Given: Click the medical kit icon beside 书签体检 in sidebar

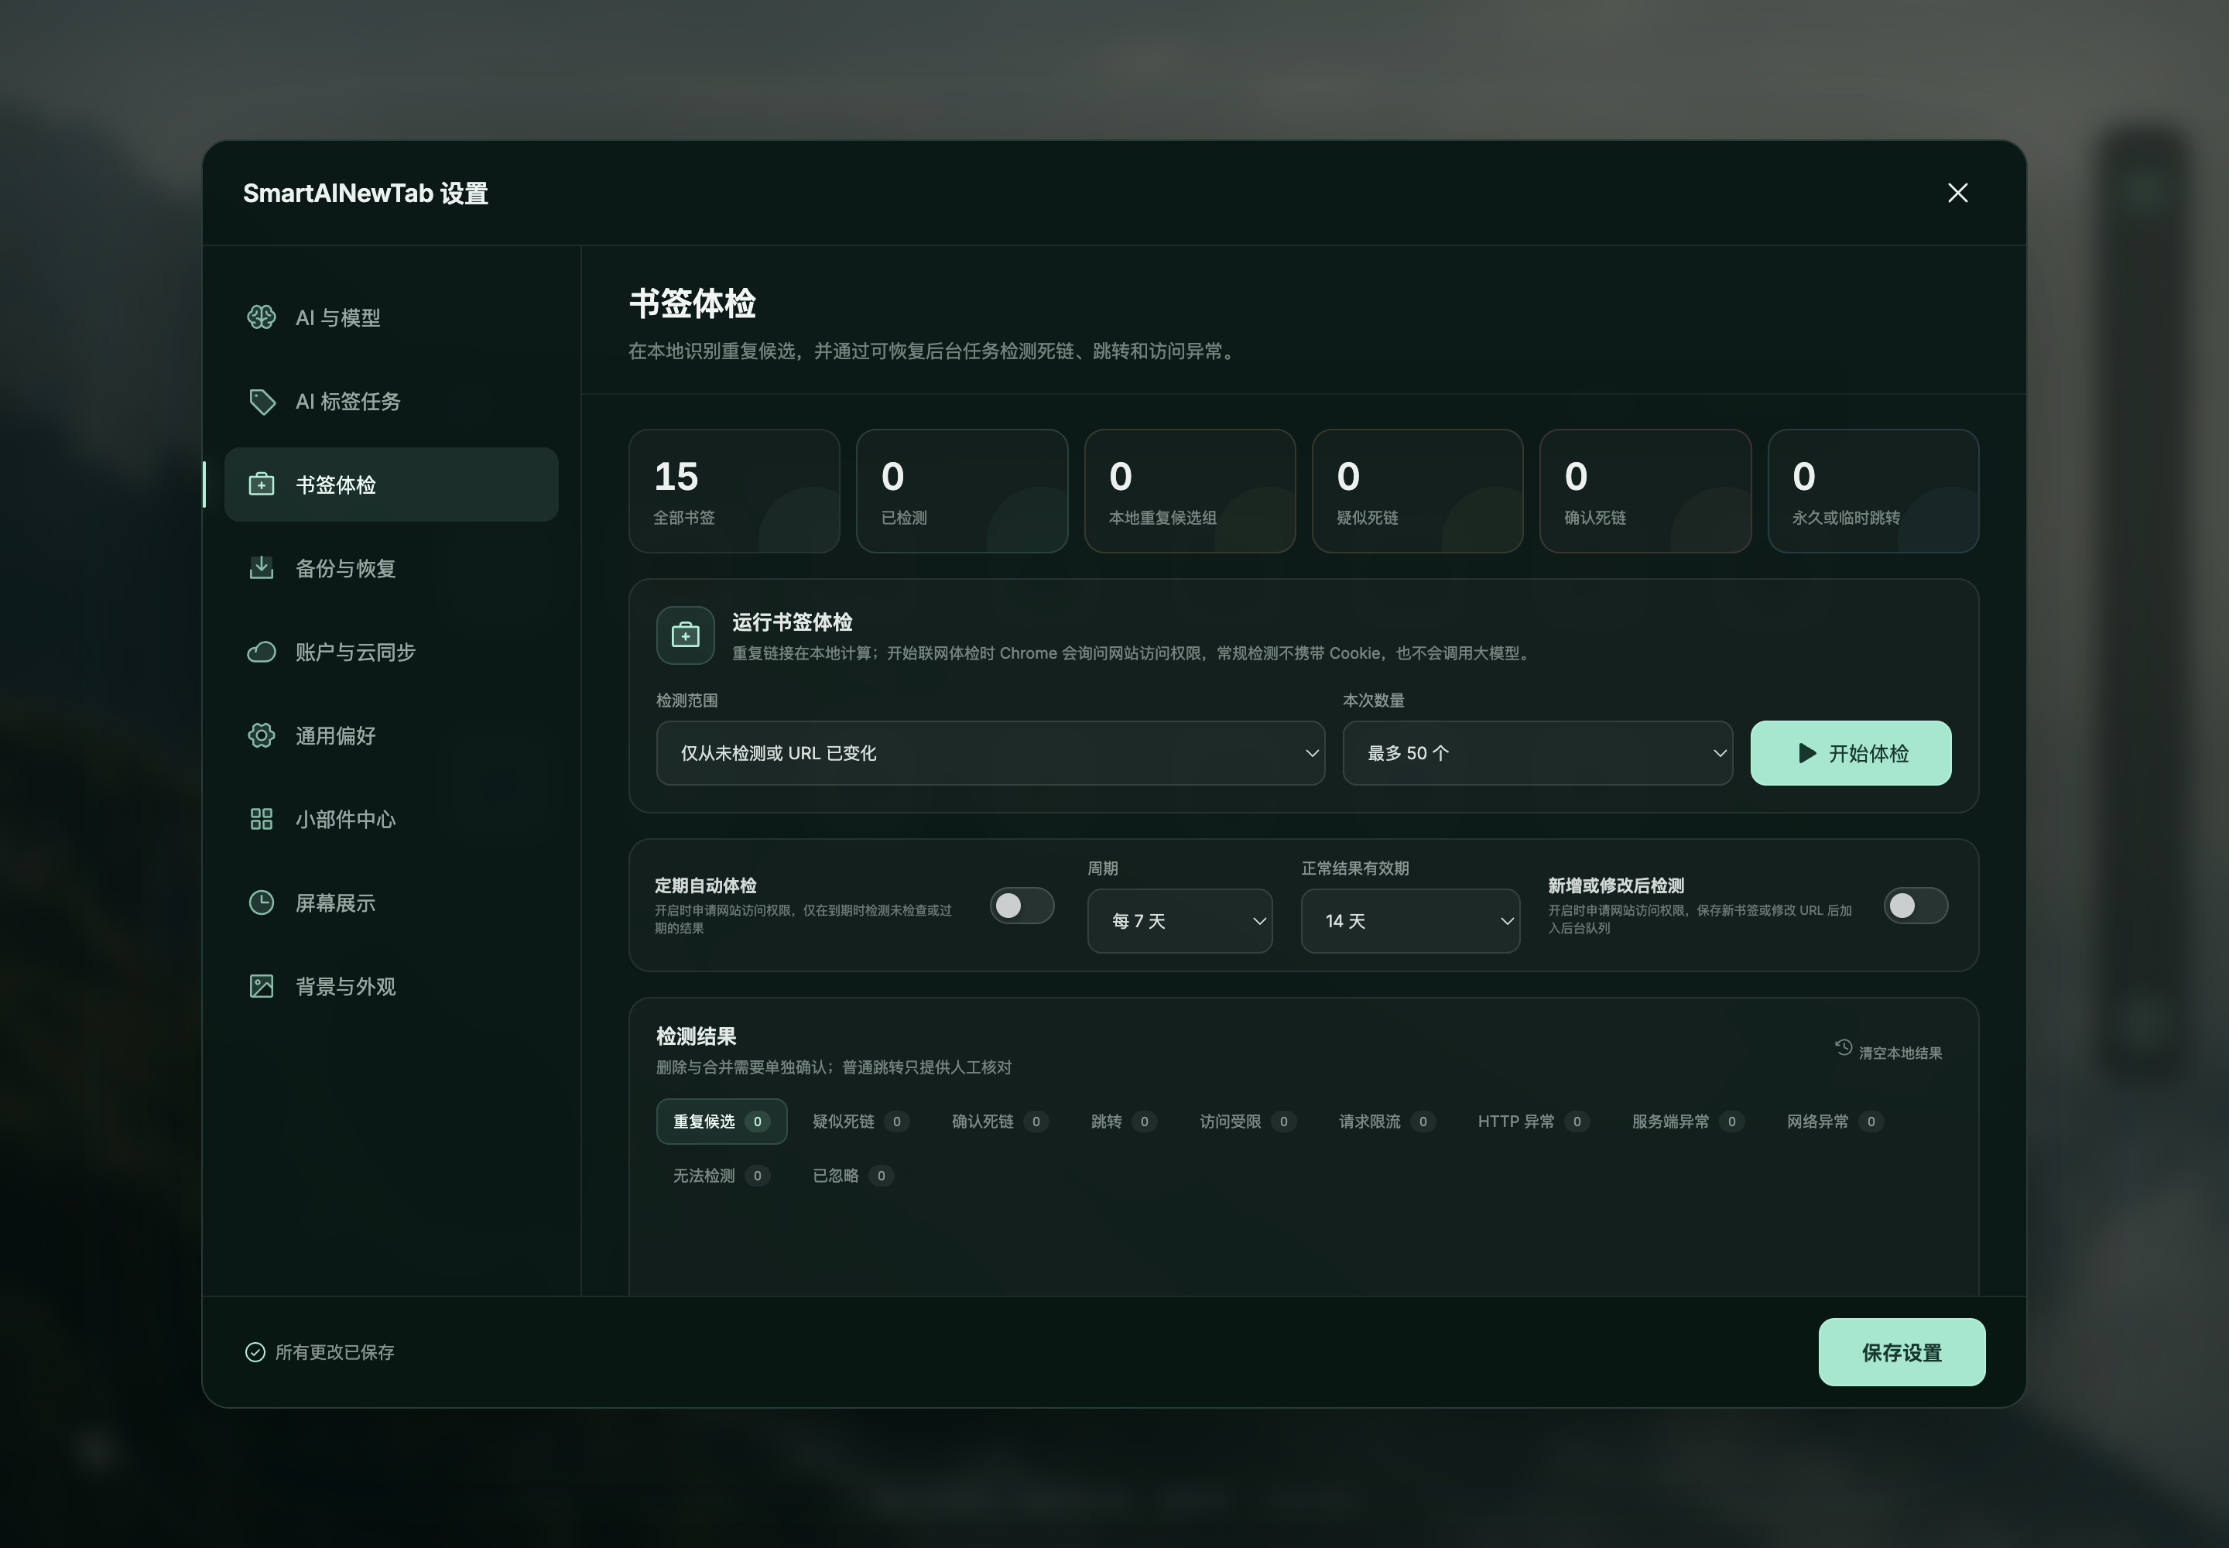Looking at the screenshot, I should pos(261,484).
